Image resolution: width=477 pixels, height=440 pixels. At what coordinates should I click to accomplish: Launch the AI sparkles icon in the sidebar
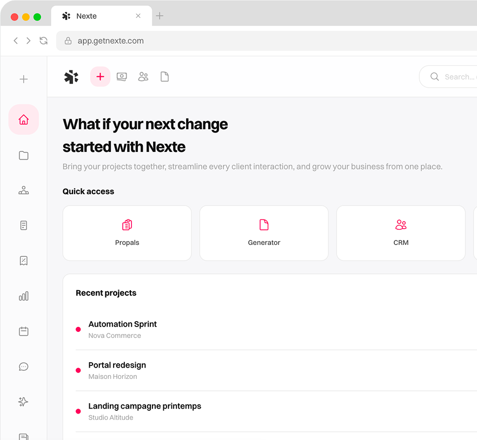(23, 402)
